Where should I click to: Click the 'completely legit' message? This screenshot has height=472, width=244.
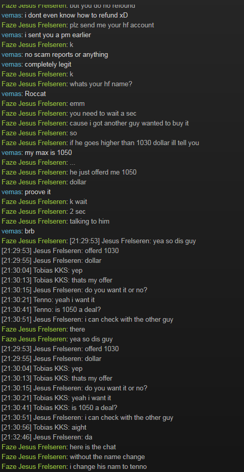pos(48,65)
